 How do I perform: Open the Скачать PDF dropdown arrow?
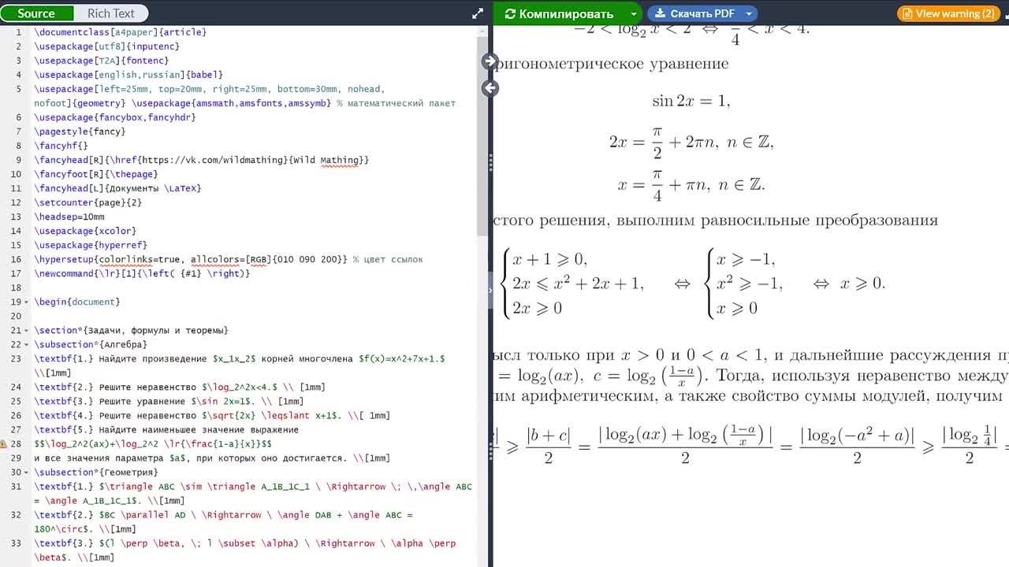point(749,13)
